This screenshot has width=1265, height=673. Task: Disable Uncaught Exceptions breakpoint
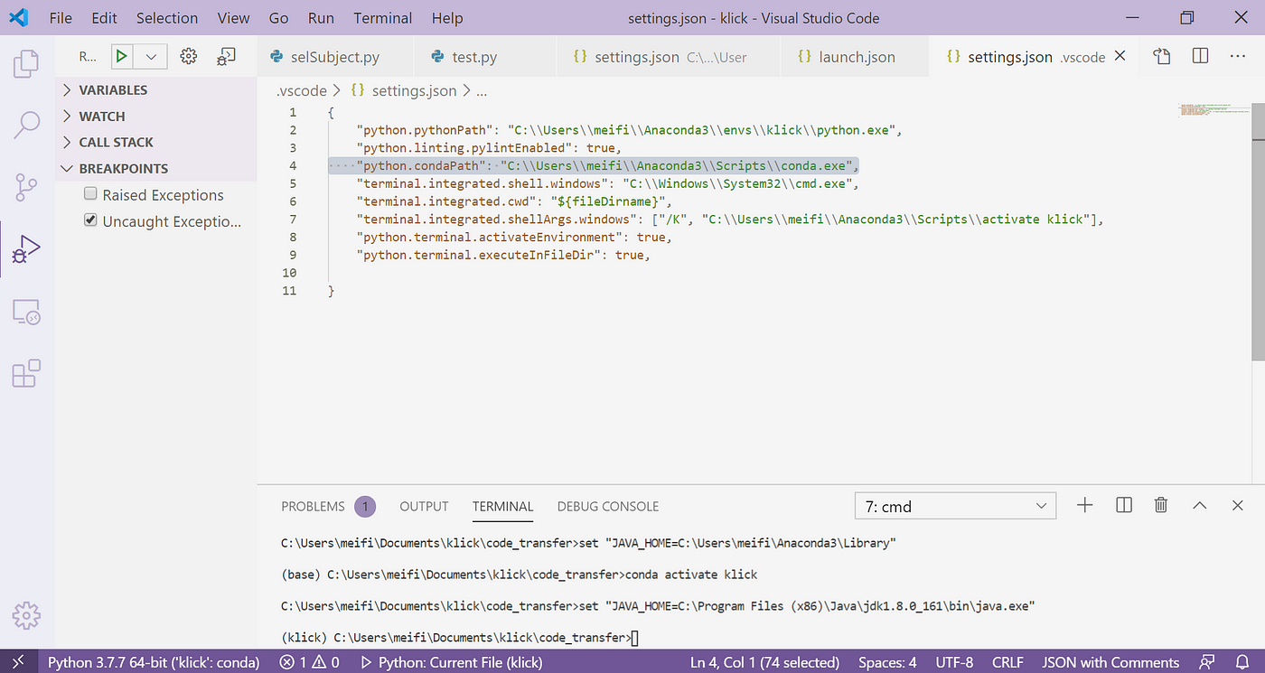click(90, 220)
